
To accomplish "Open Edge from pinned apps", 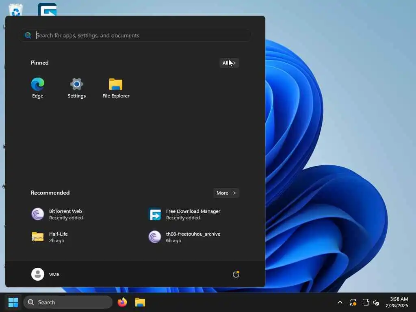I will coord(38,88).
